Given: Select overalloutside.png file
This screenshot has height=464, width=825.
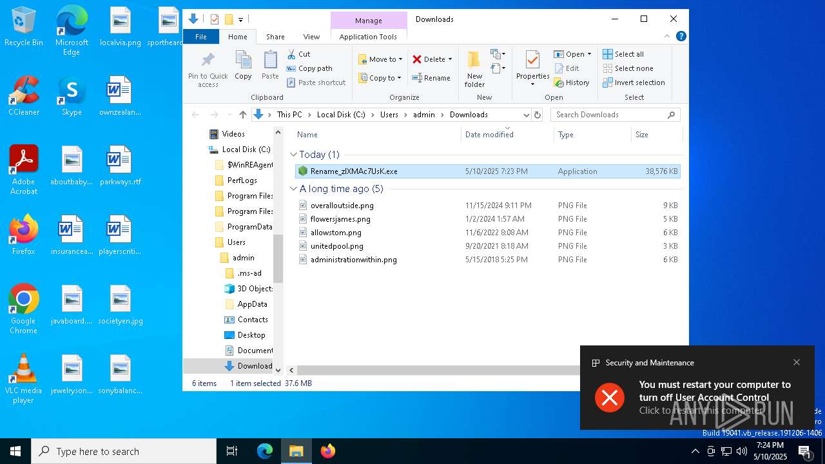Looking at the screenshot, I should (487, 206).
